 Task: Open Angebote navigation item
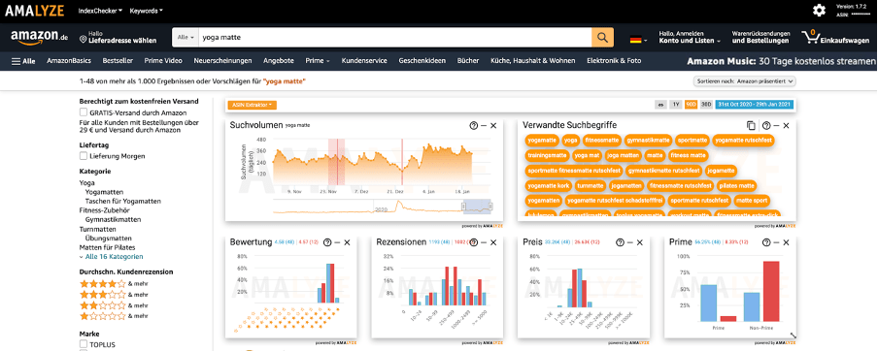pos(279,61)
